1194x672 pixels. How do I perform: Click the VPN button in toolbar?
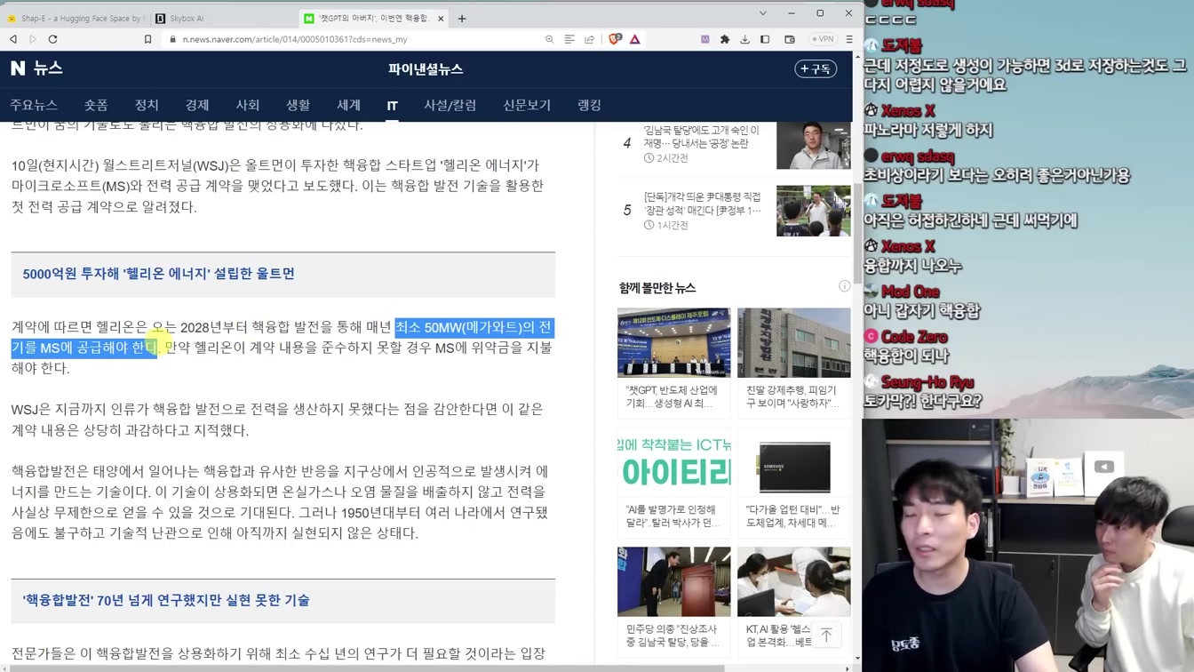click(x=823, y=39)
